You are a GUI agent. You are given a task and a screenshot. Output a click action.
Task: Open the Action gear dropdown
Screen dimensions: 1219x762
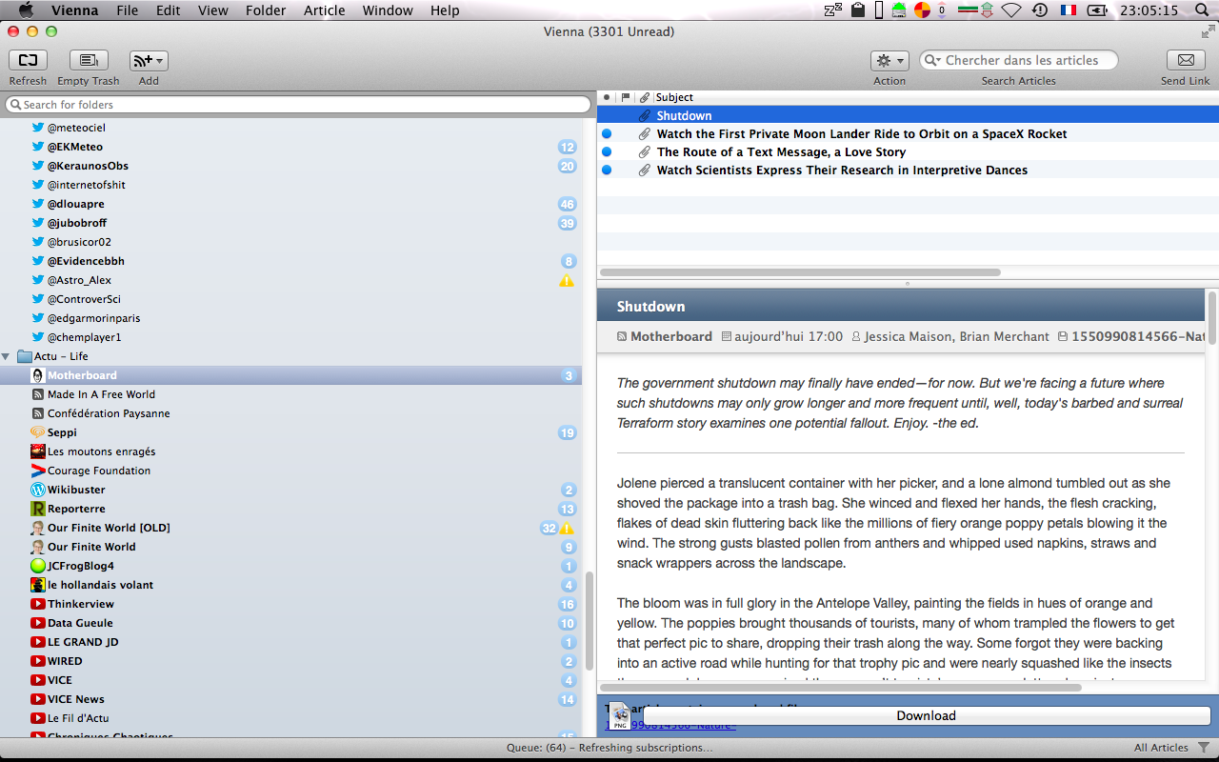(889, 60)
